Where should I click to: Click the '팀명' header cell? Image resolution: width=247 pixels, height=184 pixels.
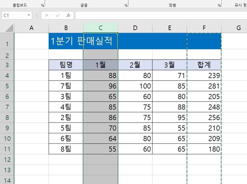pos(66,65)
